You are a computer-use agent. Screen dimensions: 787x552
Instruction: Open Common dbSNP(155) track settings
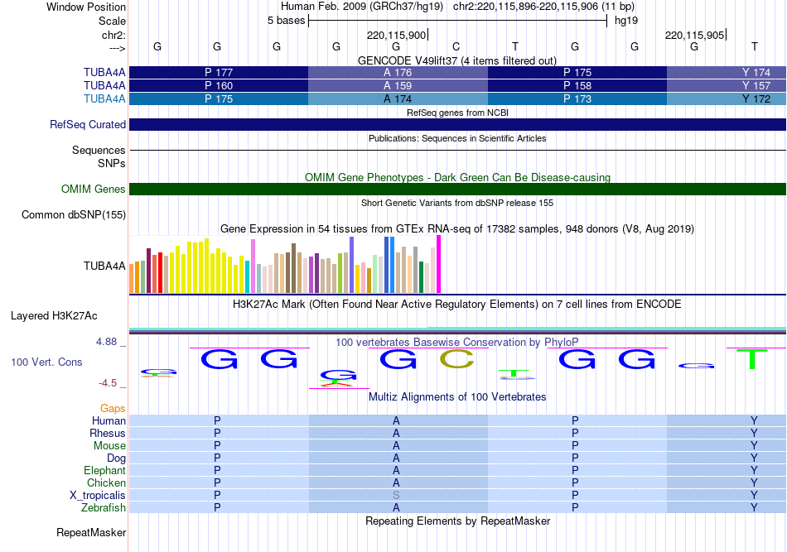[73, 214]
